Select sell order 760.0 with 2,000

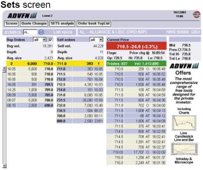coord(80,116)
